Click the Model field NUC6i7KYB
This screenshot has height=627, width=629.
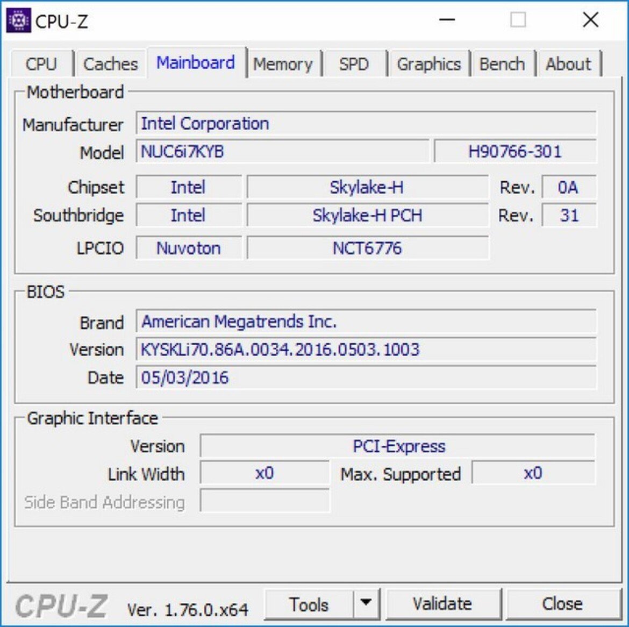click(282, 151)
